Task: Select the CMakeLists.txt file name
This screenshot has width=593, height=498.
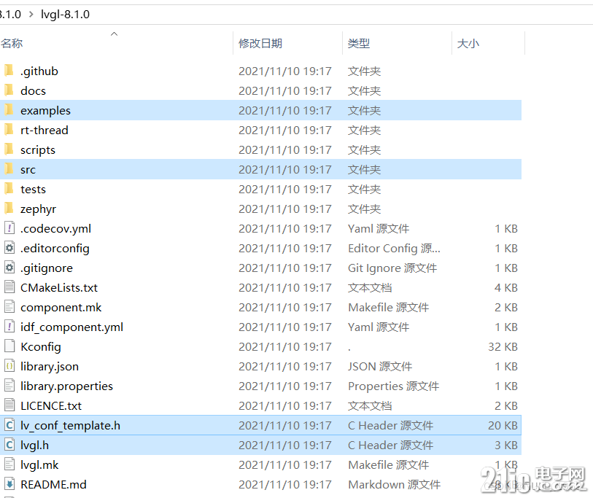Action: pyautogui.click(x=59, y=287)
